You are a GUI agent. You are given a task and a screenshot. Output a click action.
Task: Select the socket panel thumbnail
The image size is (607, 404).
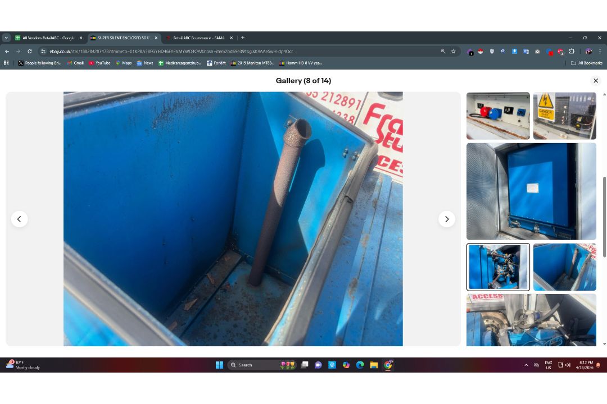coord(498,116)
